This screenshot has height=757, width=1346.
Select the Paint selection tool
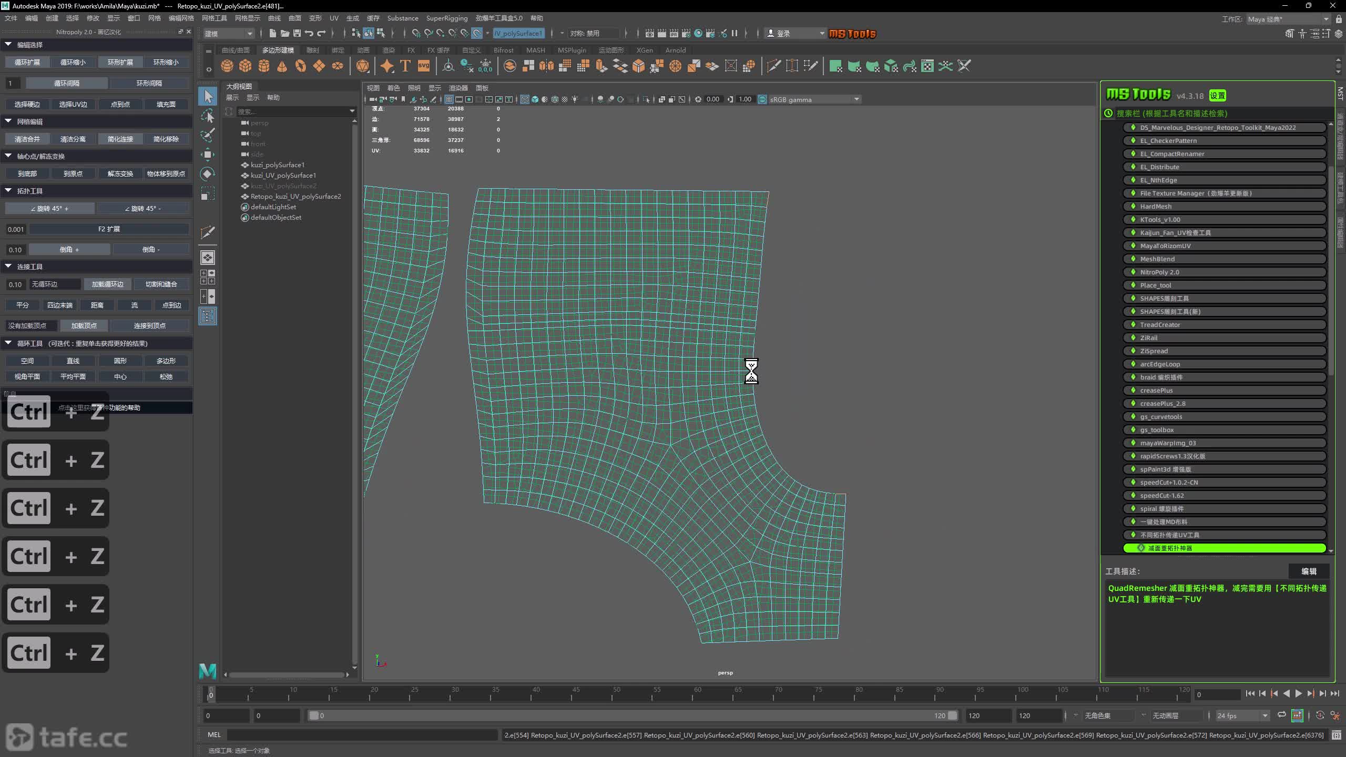tap(208, 135)
